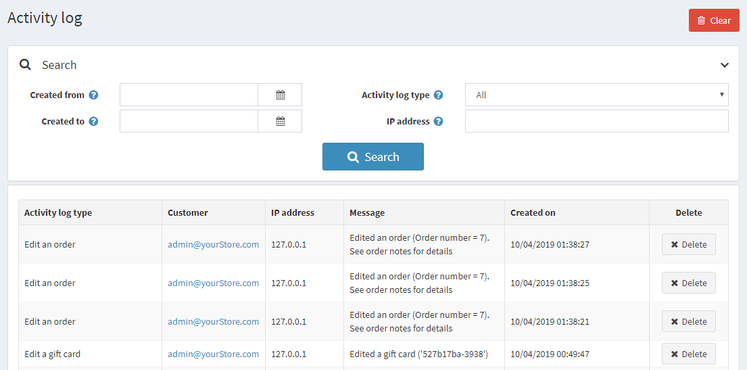Click the calendar icon for Created from

(280, 95)
